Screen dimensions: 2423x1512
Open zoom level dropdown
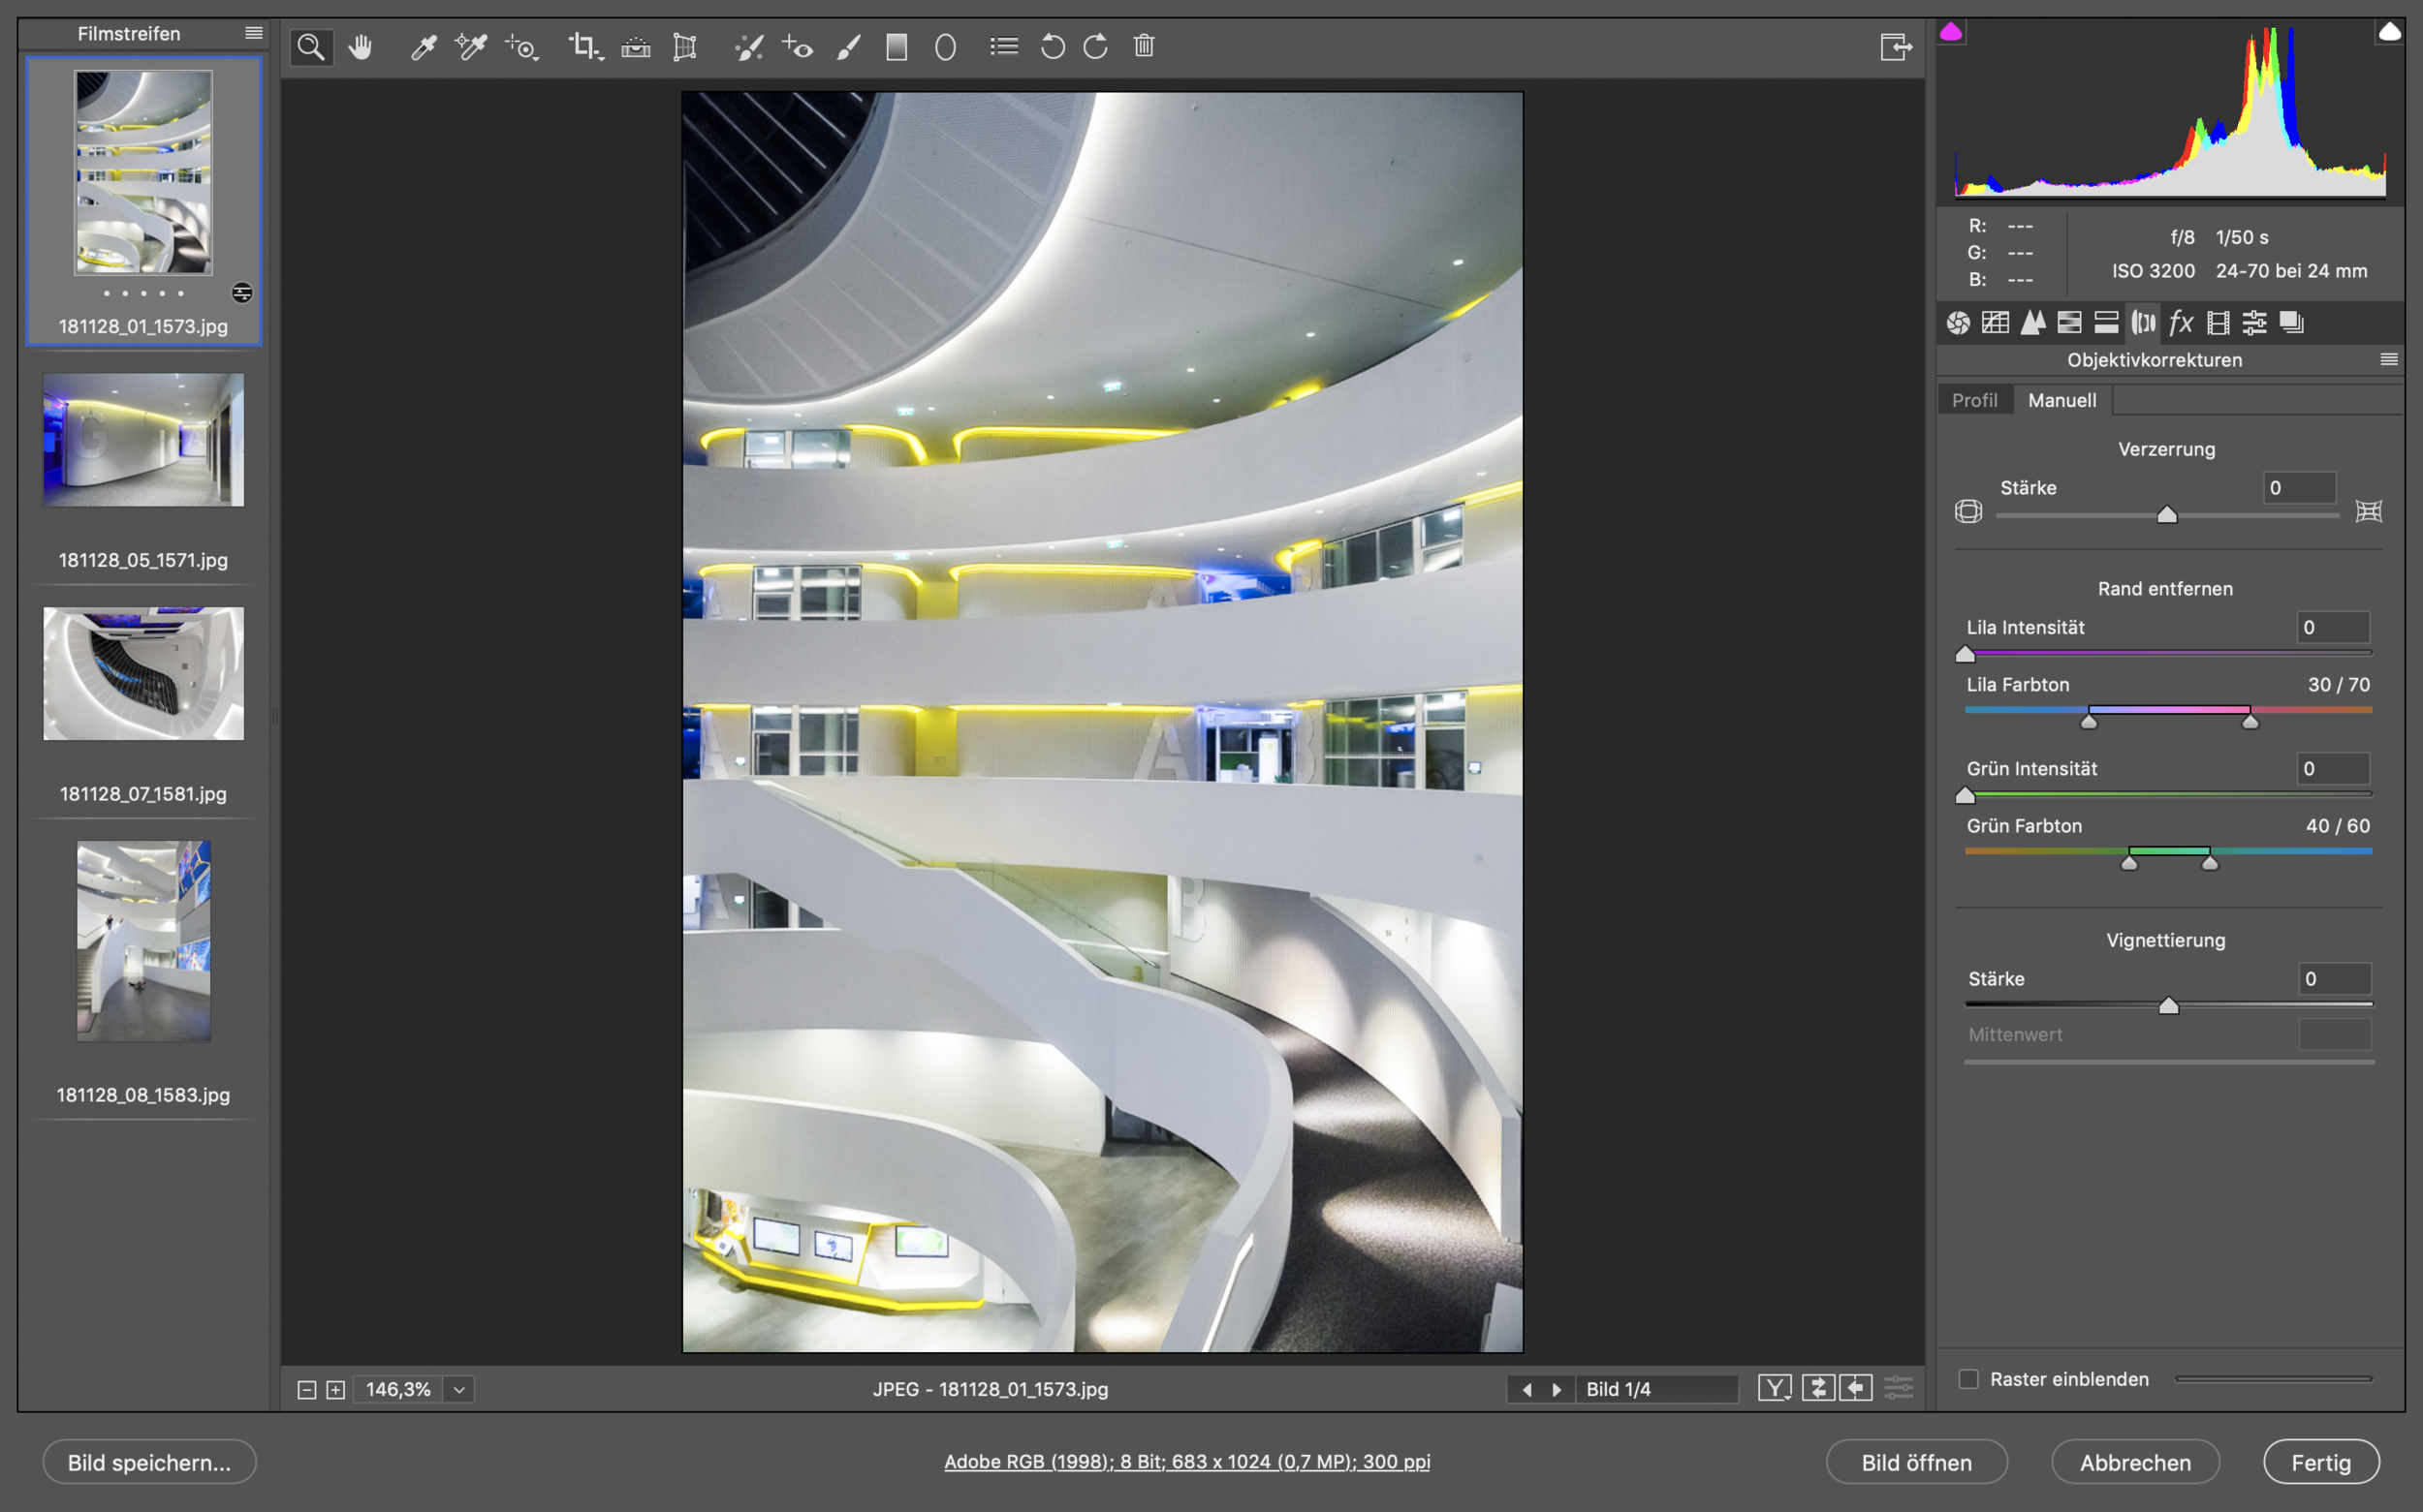pos(459,1389)
